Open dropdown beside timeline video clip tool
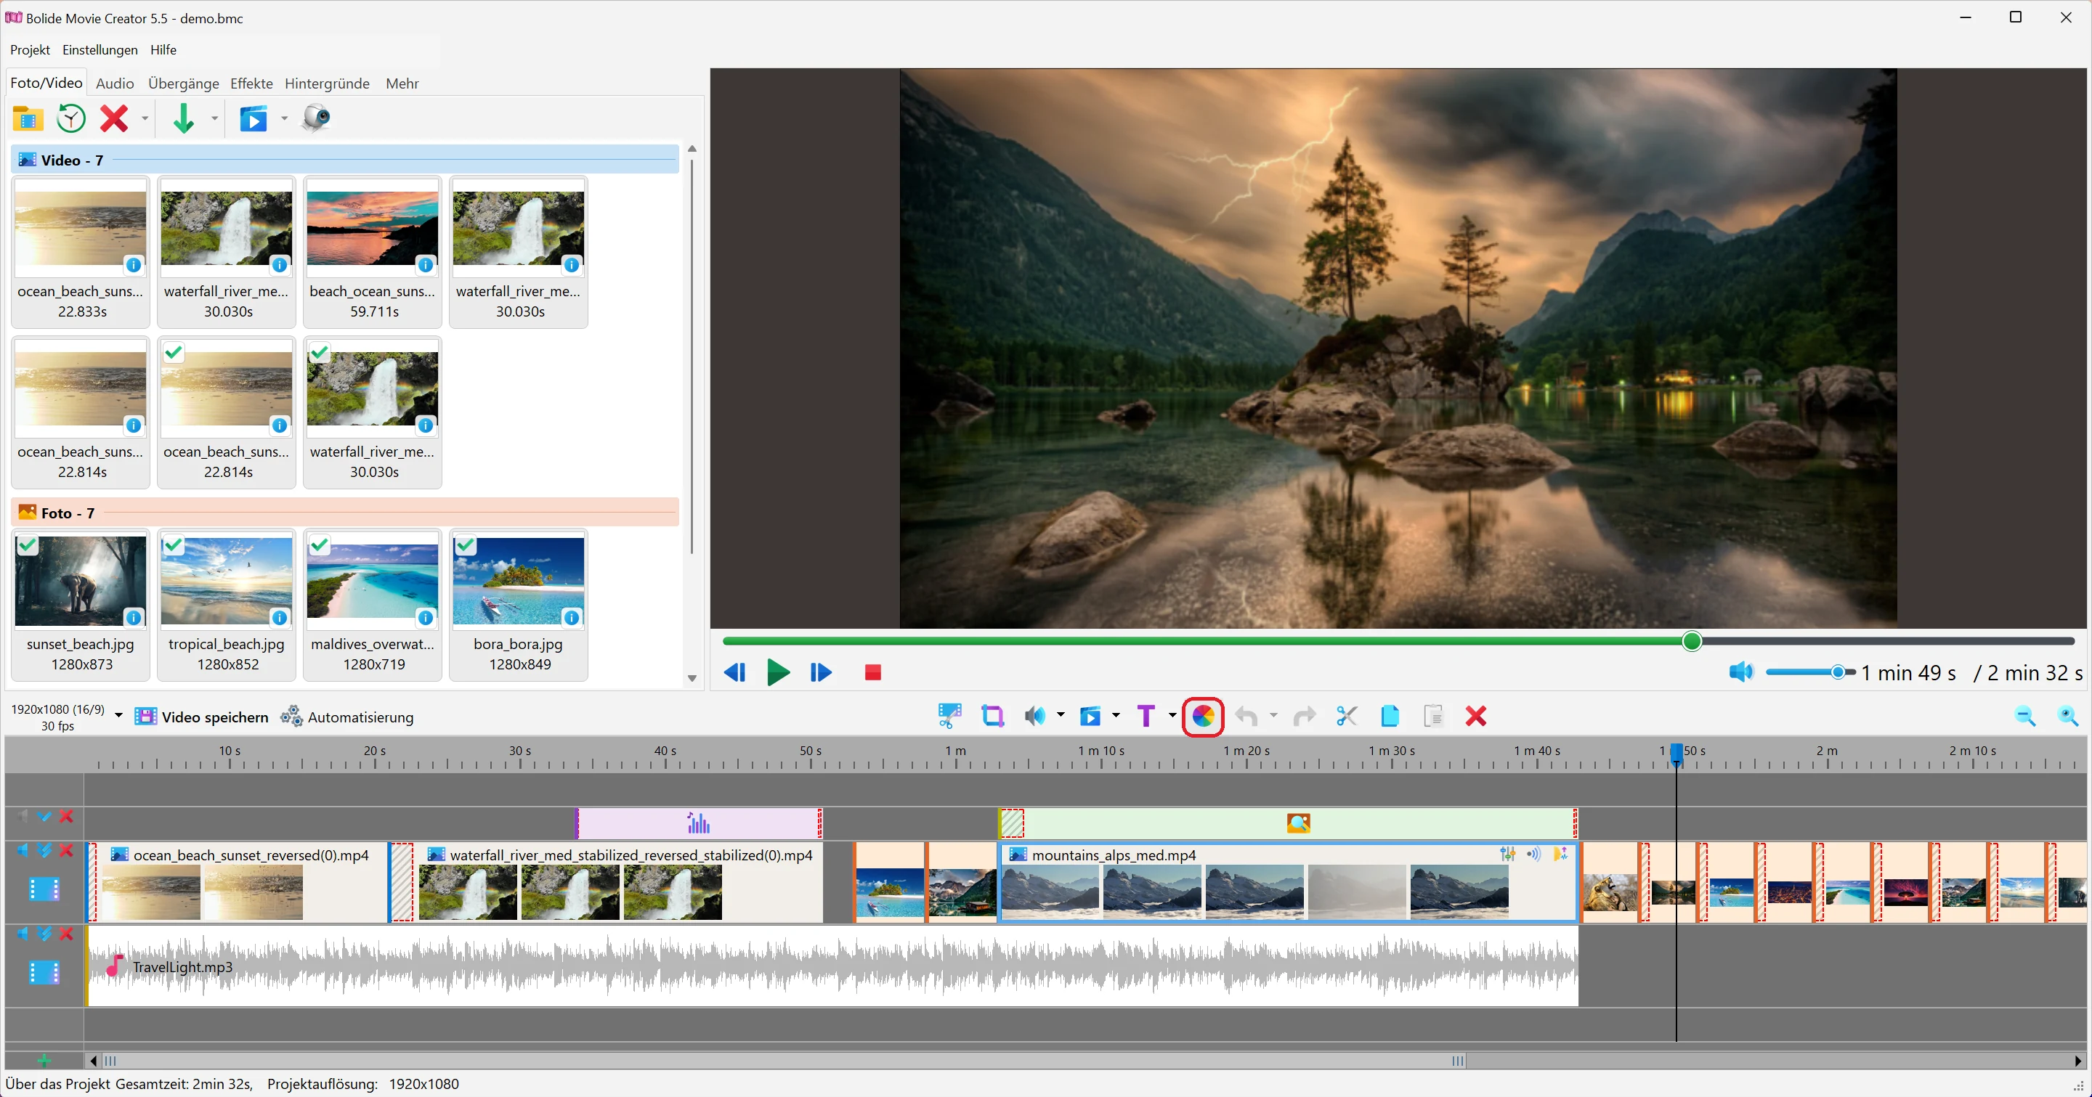The image size is (2092, 1097). 1116,715
